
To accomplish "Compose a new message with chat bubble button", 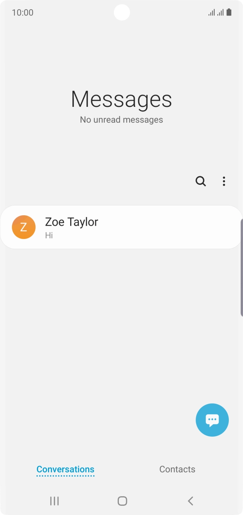I will [212, 420].
